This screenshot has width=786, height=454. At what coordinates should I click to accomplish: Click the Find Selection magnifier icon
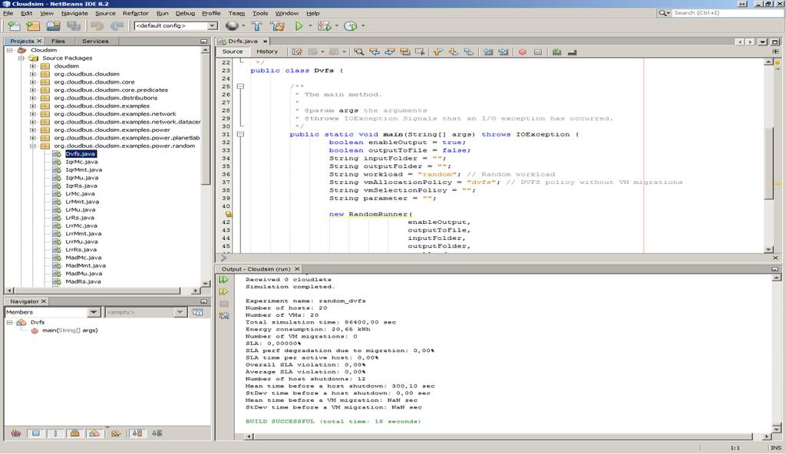click(x=359, y=51)
